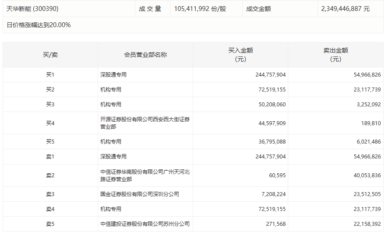Click the turnover value 2,349,446,887 元
The image size is (385, 235).
[x=345, y=9]
